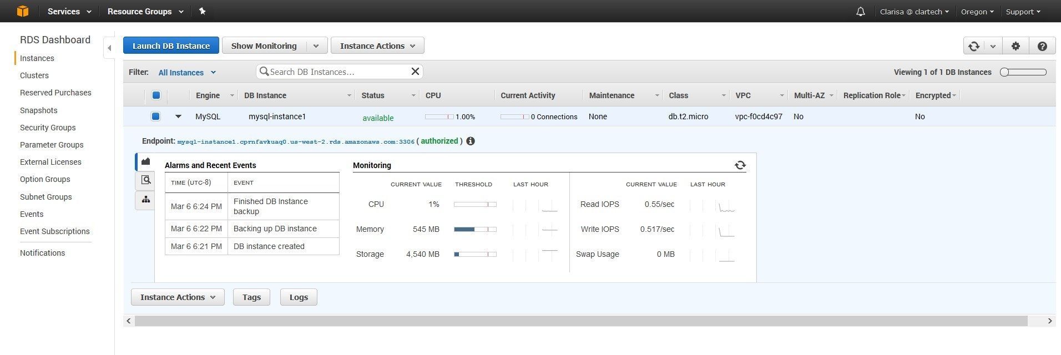Clear the Search DB Instances field
Screen dimensions: 1061x355
pos(415,72)
